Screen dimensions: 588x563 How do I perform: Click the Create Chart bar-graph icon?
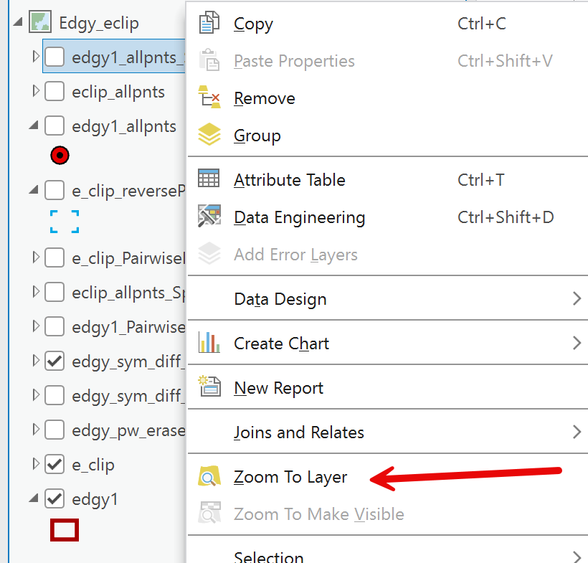point(209,343)
